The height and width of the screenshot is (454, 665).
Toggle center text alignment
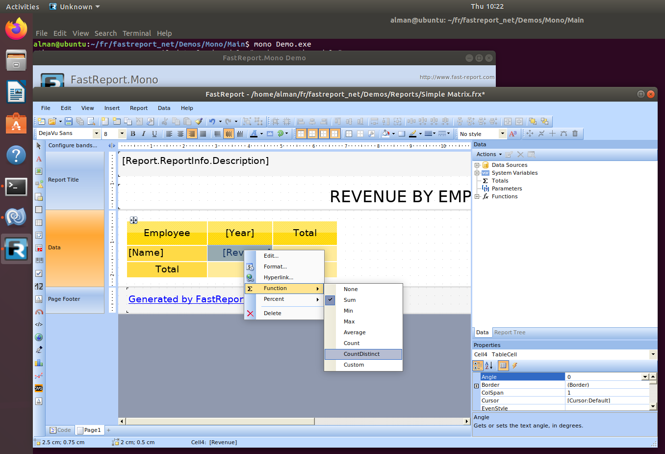pyautogui.click(x=180, y=134)
